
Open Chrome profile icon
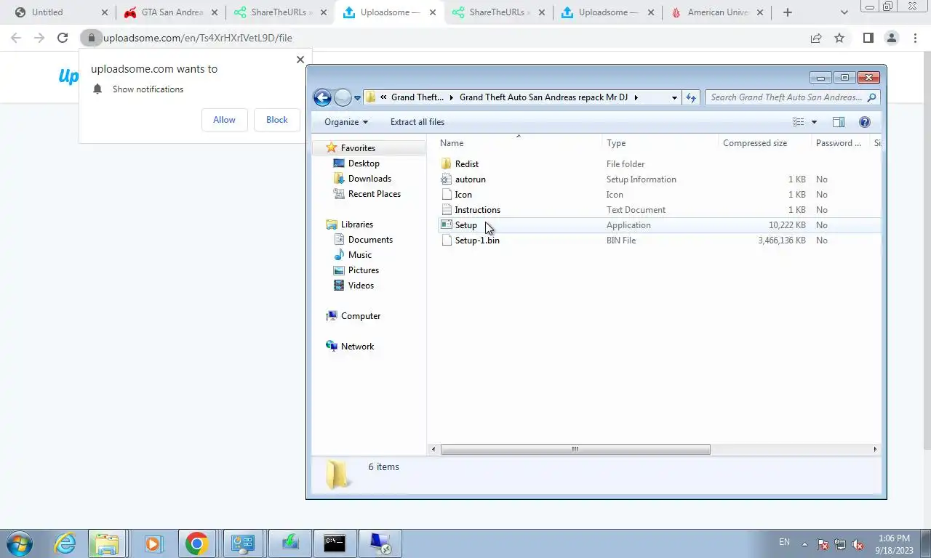892,38
